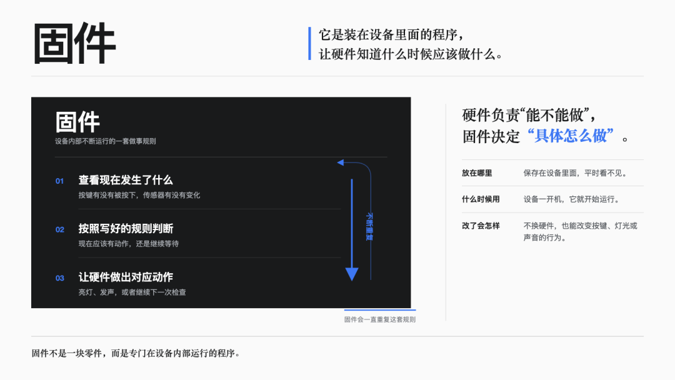The width and height of the screenshot is (675, 380).
Task: Click the step number '01'
Action: click(59, 181)
